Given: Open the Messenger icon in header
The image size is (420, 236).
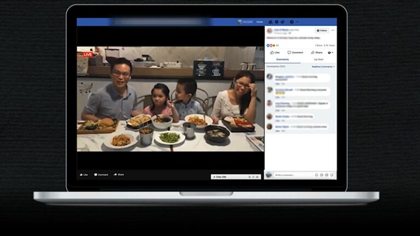Looking at the screenshot, I should click(276, 22).
